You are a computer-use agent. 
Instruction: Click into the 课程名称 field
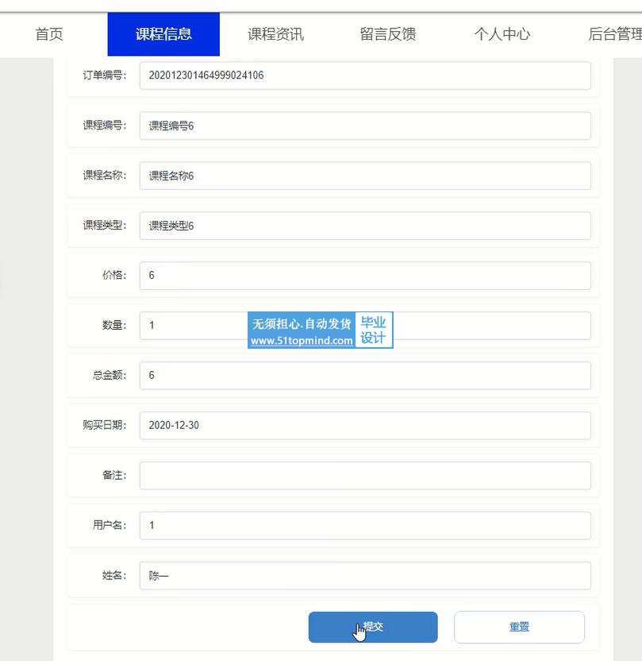pyautogui.click(x=365, y=176)
